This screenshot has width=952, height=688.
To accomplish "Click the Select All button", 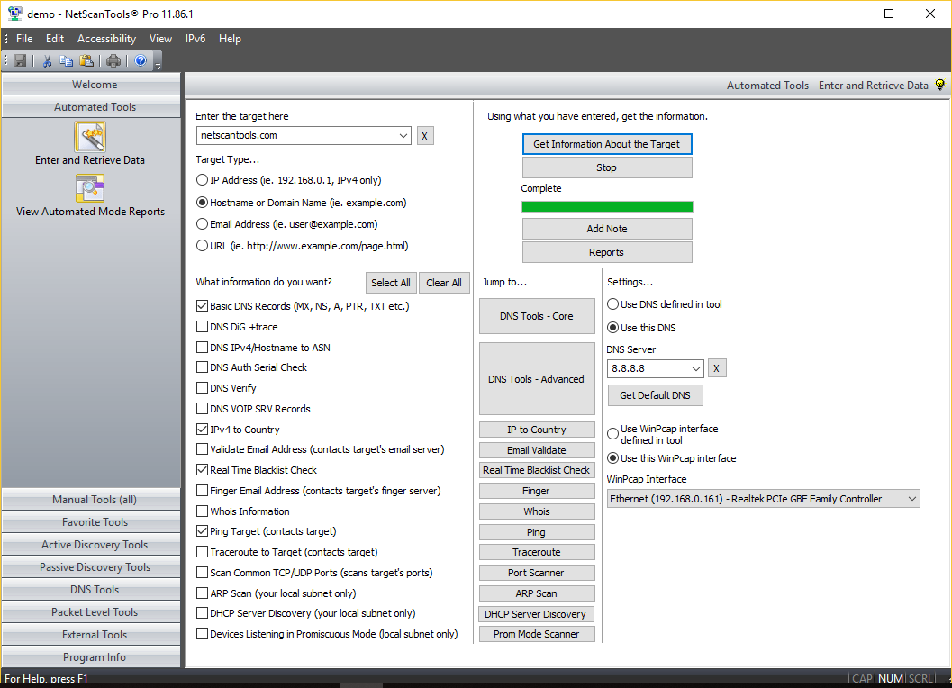I will (391, 283).
